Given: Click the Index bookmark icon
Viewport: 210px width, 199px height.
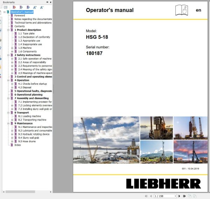Looking at the screenshot, I should pos(12,145).
